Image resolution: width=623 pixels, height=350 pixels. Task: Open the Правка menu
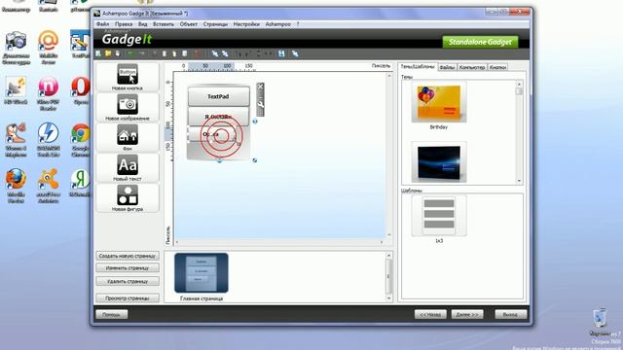[x=124, y=24]
